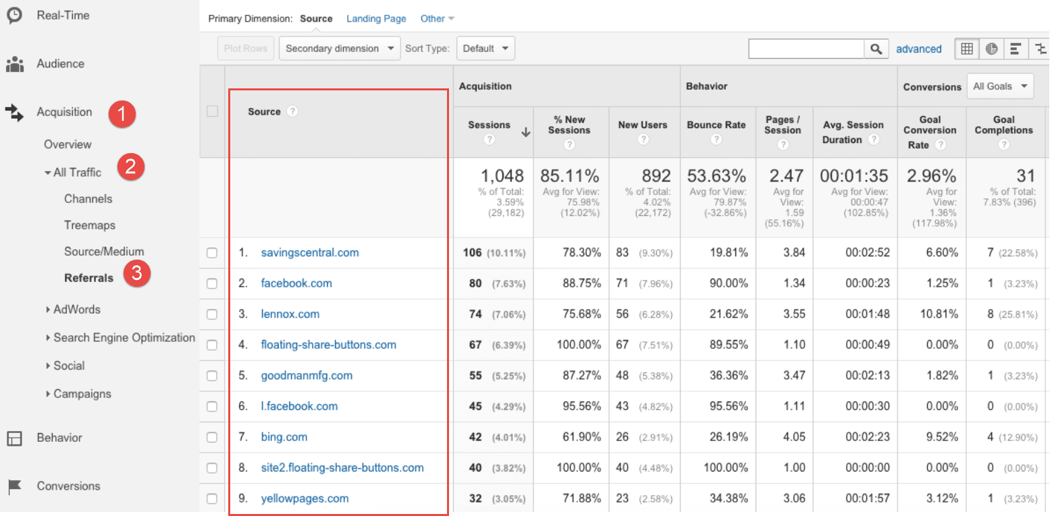Click the table search input field

click(807, 49)
